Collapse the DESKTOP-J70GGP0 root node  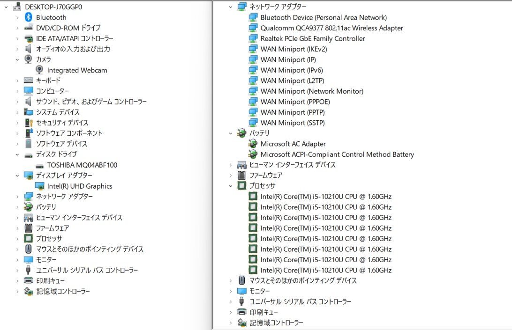coord(6,7)
